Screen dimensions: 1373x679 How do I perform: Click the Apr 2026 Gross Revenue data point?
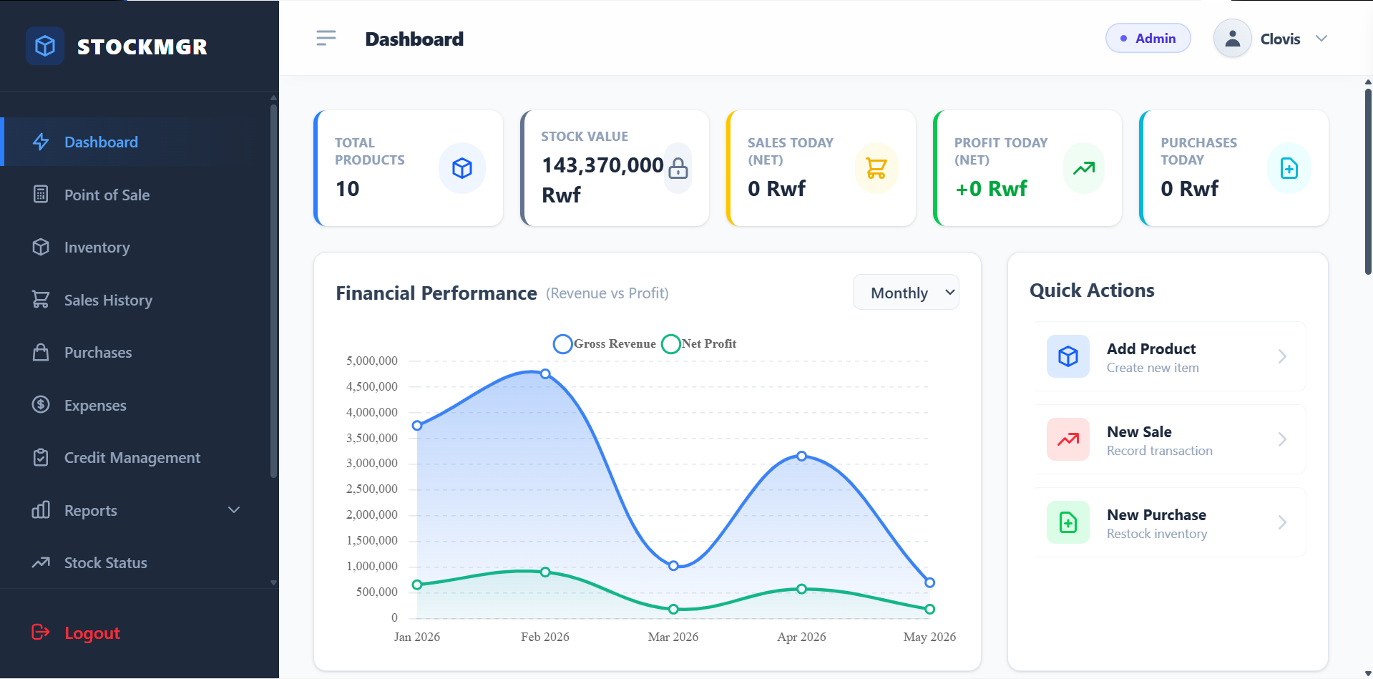(x=801, y=456)
